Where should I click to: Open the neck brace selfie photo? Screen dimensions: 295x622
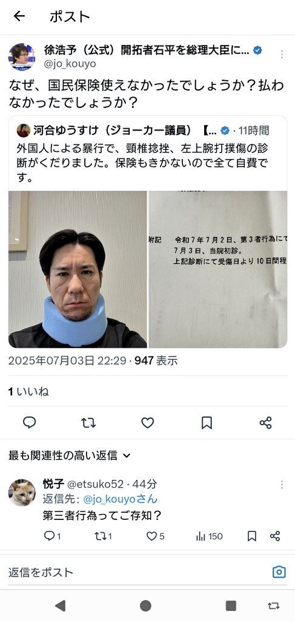pyautogui.click(x=78, y=269)
